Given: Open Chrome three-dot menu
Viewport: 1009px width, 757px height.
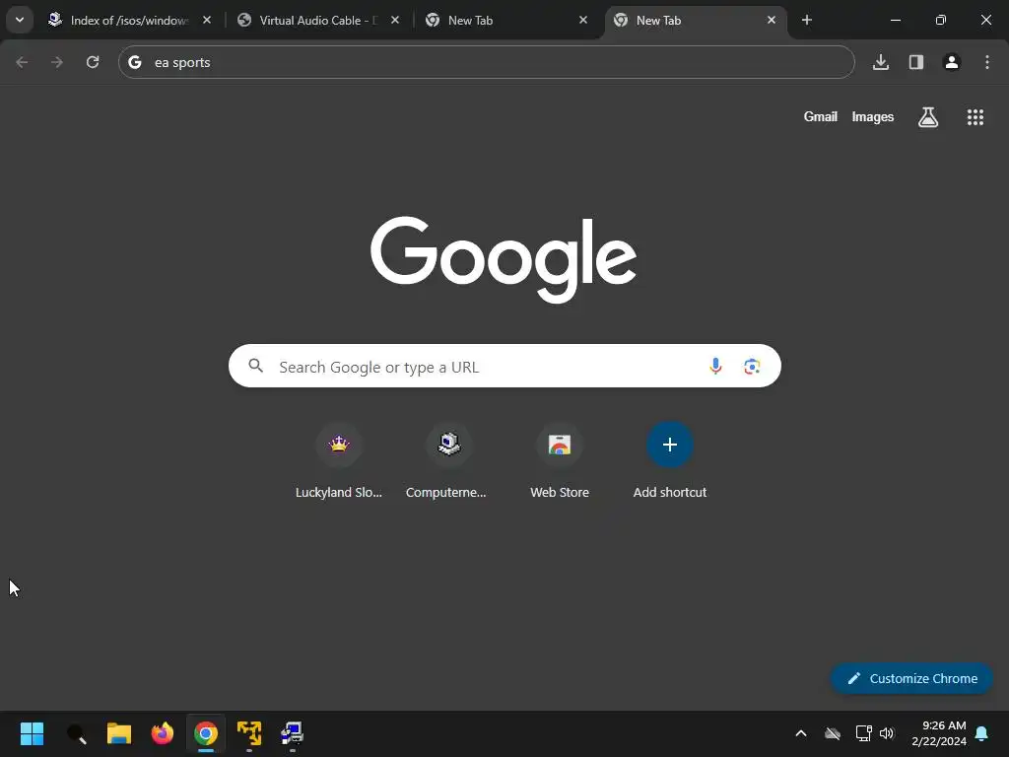Looking at the screenshot, I should coord(987,62).
